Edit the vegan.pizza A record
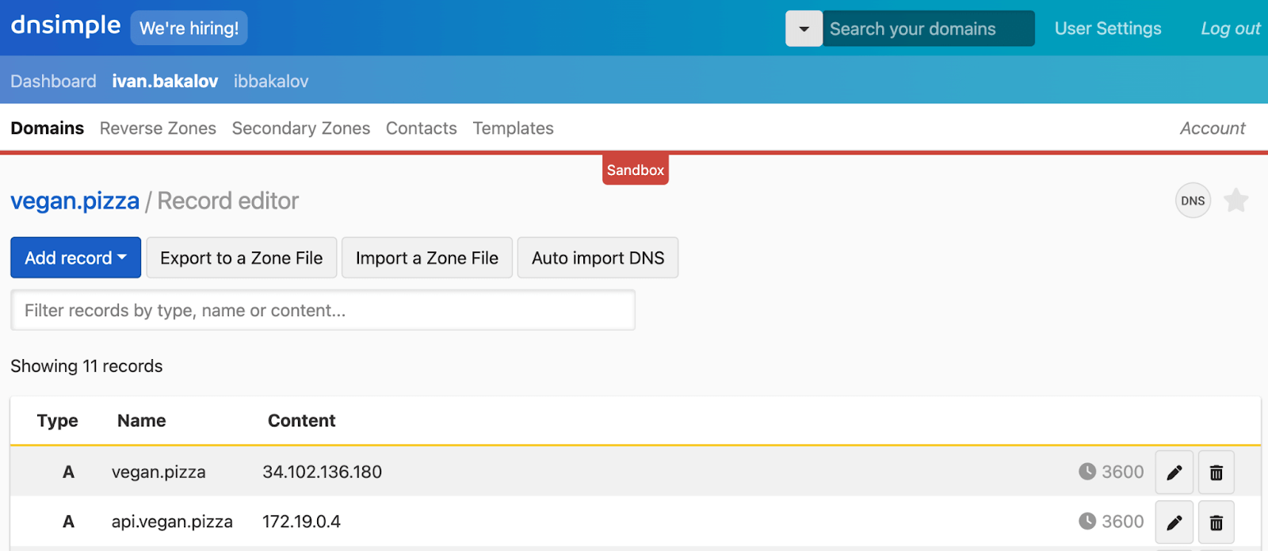 tap(1174, 473)
